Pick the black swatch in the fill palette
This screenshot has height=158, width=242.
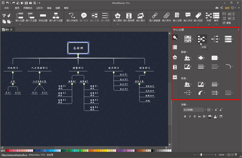tap(152, 151)
